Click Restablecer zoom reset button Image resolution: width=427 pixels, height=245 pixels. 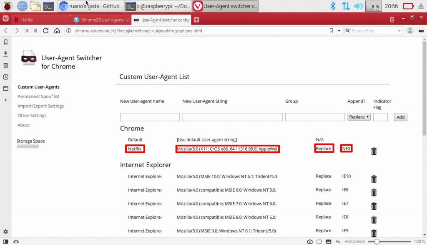point(354,242)
